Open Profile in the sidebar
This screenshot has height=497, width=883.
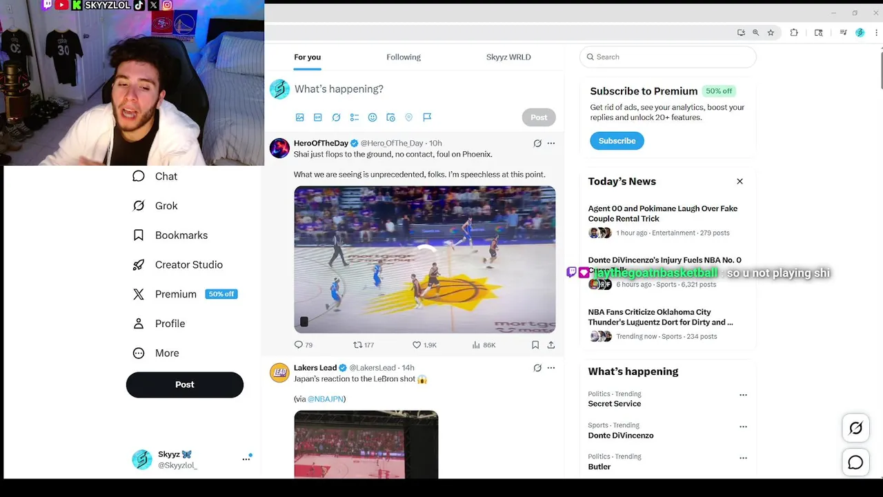159,324
